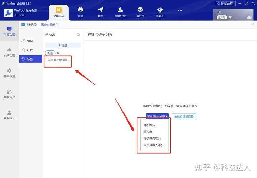Viewport: 257px width, 178px height.
Task: Open 联系我们 person icon
Action: coord(10,113)
